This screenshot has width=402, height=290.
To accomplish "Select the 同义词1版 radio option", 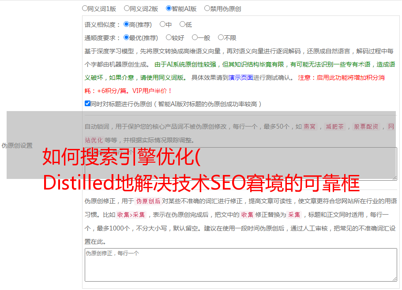I will click(85, 8).
